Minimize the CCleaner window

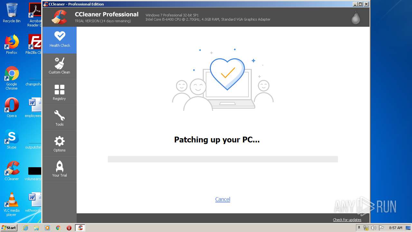tap(355, 4)
